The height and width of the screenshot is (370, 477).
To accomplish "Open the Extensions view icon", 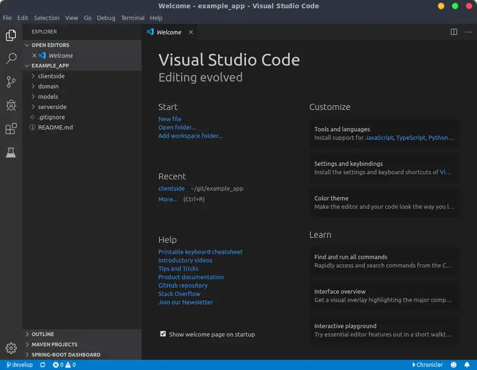I will click(11, 129).
